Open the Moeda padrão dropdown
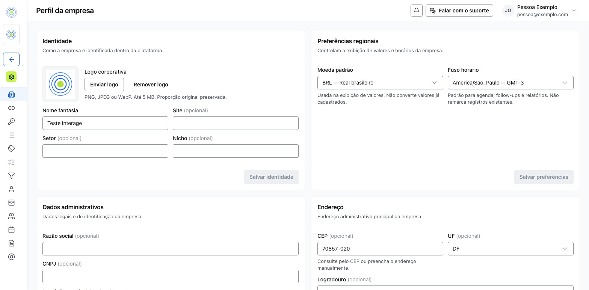This screenshot has width=589, height=290. [380, 83]
